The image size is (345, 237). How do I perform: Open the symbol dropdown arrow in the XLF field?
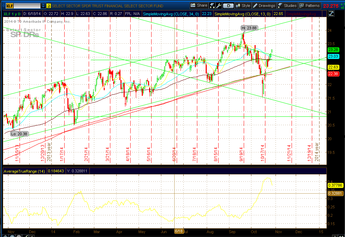coord(43,6)
